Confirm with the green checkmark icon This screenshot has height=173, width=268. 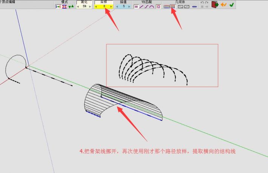pos(232,5)
